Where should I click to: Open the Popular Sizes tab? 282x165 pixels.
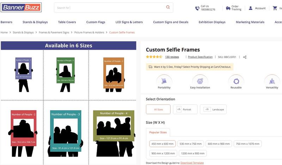(x=158, y=133)
